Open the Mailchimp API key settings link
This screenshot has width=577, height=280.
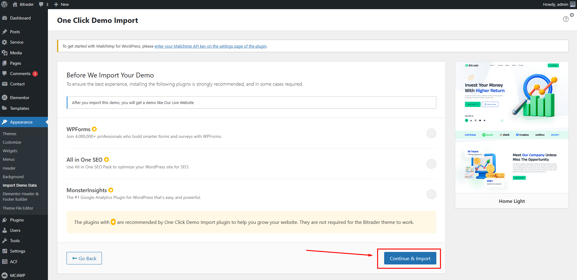tap(210, 46)
